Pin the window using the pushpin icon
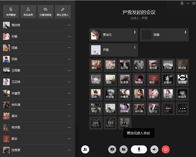This screenshot has height=157, width=196. tap(182, 3)
